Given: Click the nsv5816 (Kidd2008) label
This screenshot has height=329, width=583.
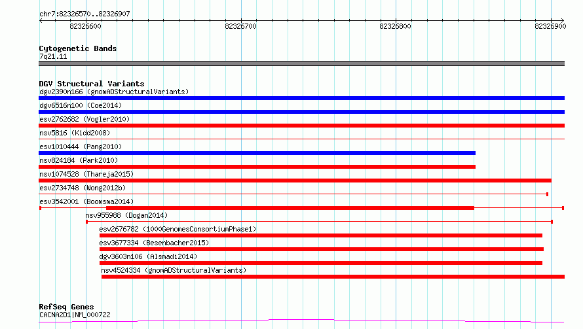Looking at the screenshot, I should (x=75, y=133).
